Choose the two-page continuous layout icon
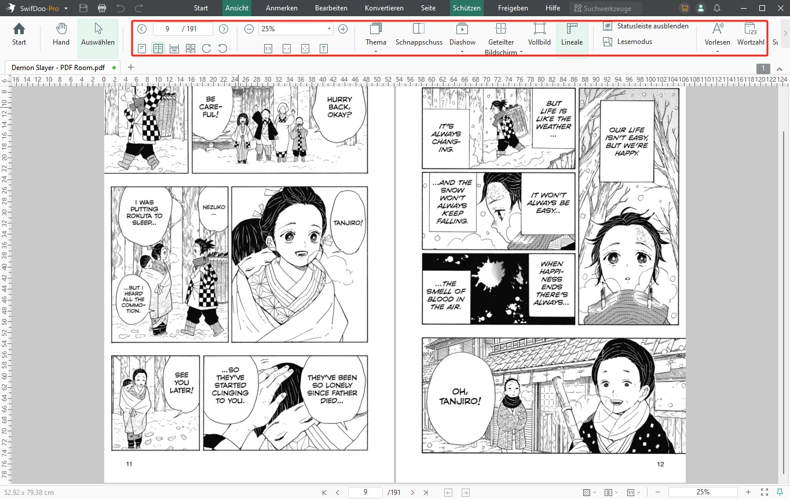This screenshot has height=499, width=790. coord(191,48)
